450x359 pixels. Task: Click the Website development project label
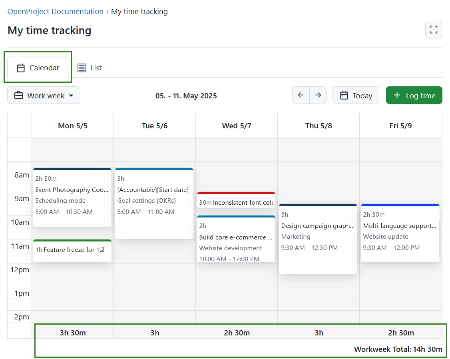click(x=231, y=248)
